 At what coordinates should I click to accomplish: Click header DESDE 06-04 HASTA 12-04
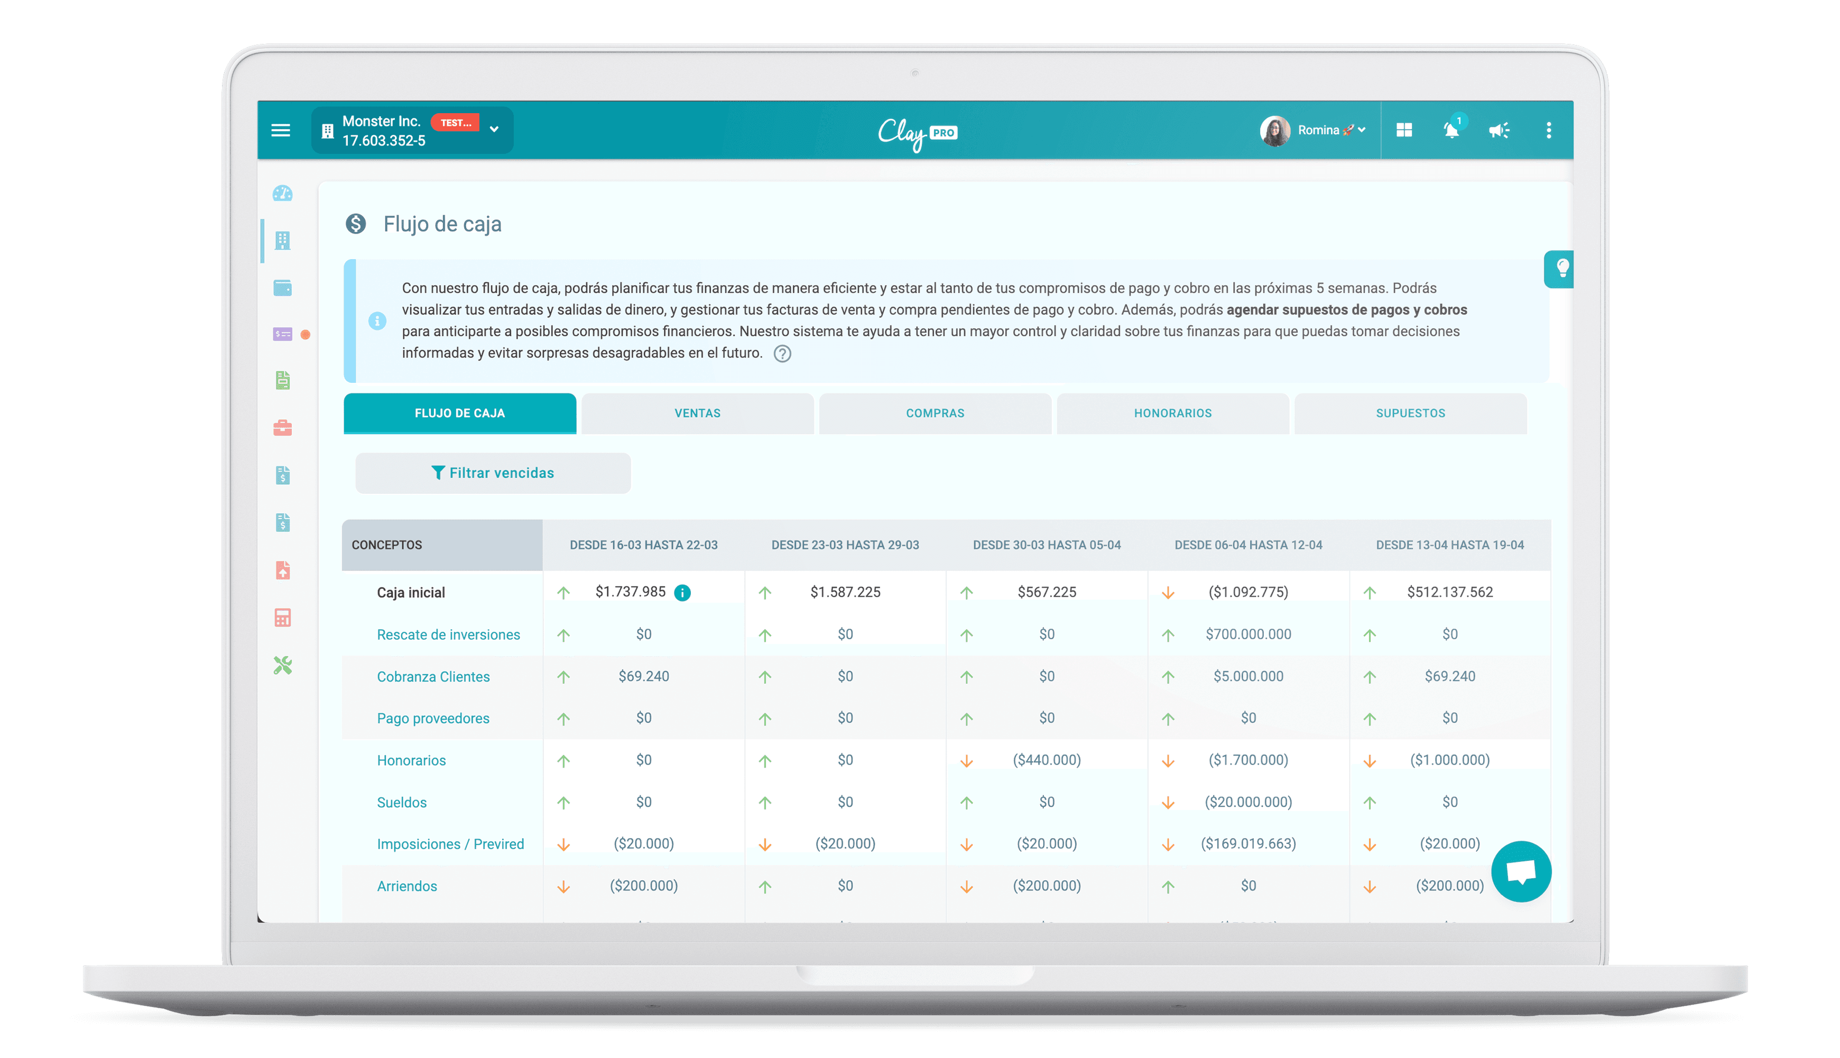(x=1248, y=545)
